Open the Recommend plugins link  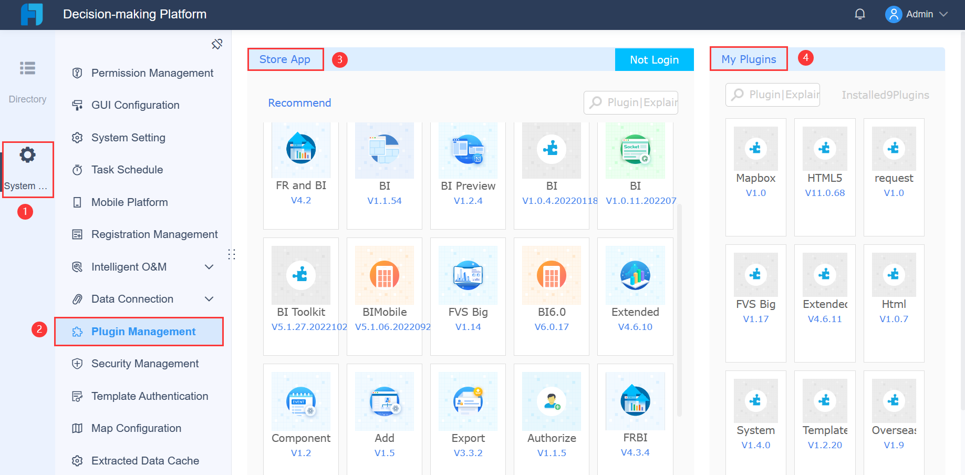click(x=299, y=102)
